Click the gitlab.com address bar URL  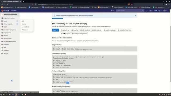(x=56, y=4)
